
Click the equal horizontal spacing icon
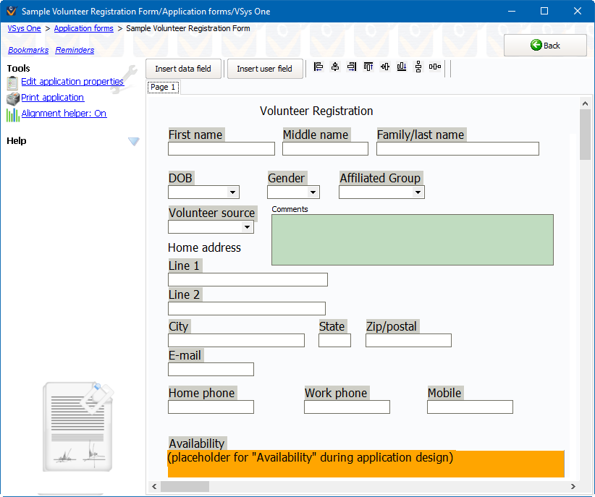[x=435, y=67]
